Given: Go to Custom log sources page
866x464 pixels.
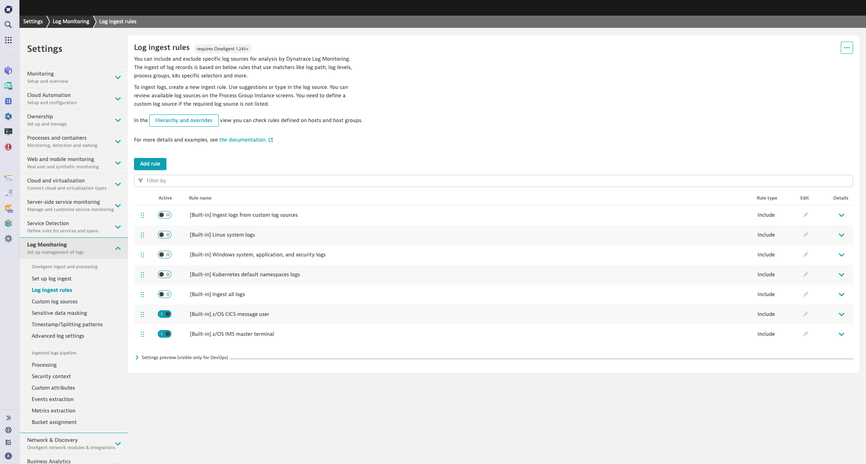Looking at the screenshot, I should pyautogui.click(x=55, y=301).
